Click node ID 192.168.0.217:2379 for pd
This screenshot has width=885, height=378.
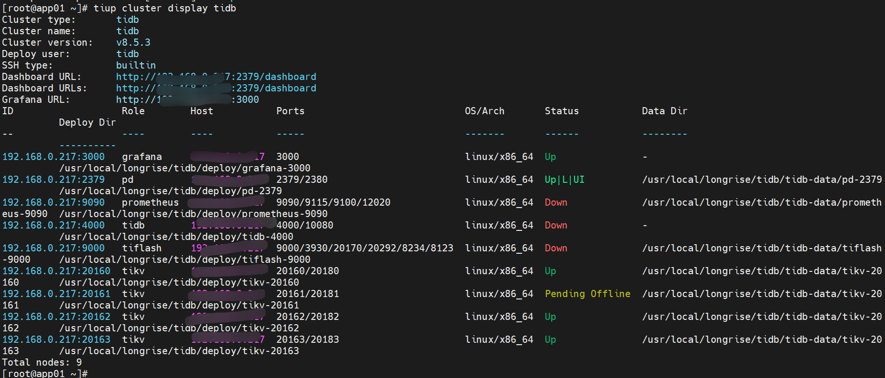coord(53,179)
